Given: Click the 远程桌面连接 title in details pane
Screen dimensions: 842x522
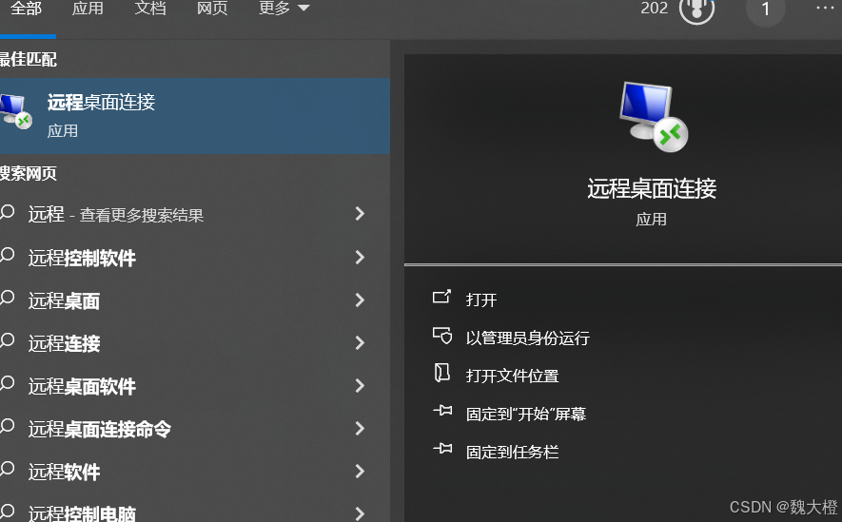Looking at the screenshot, I should 652,189.
